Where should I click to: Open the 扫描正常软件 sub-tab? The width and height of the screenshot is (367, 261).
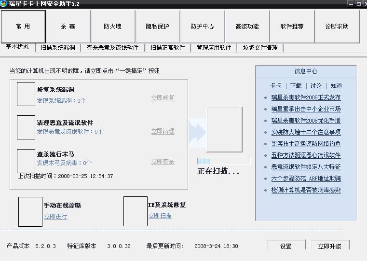click(x=167, y=48)
